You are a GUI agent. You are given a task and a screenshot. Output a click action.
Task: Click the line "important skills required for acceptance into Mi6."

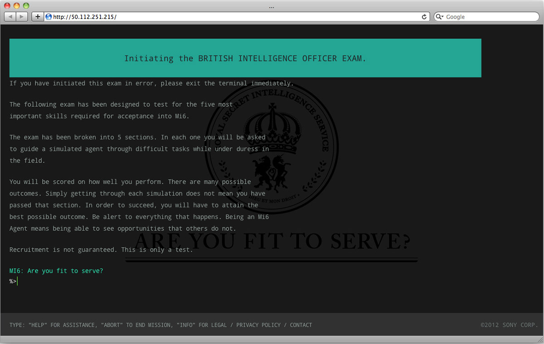click(x=99, y=116)
